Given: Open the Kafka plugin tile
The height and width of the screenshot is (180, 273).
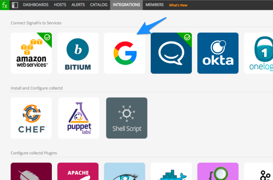Looking at the screenshot, I should [258, 171].
